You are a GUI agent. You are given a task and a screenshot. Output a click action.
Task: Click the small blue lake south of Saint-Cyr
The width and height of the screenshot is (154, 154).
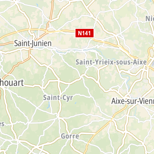point(49,105)
